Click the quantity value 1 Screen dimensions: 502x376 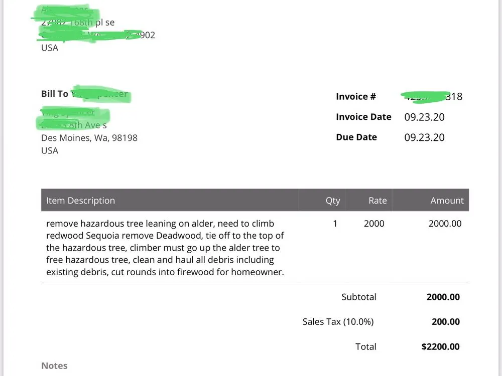(x=335, y=224)
